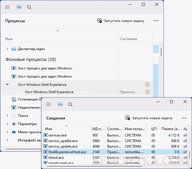Expand Параметры process row
Image resolution: width=192 pixels, height=169 pixels.
tap(7, 124)
